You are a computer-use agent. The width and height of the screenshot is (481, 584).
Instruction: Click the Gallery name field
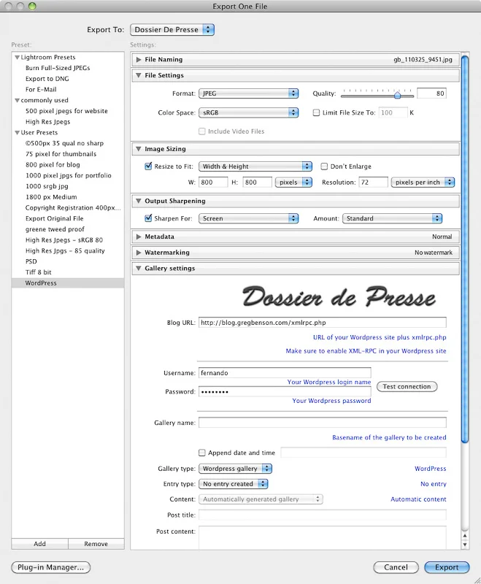(323, 423)
